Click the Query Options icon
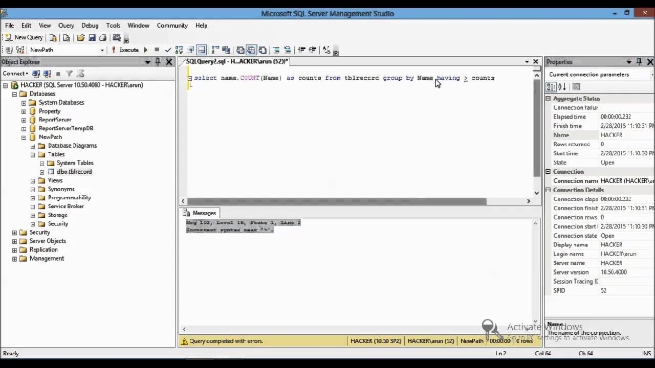655x368 pixels. (x=190, y=50)
